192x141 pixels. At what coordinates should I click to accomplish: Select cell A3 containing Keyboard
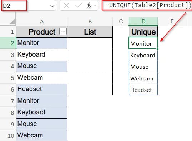tap(42, 55)
